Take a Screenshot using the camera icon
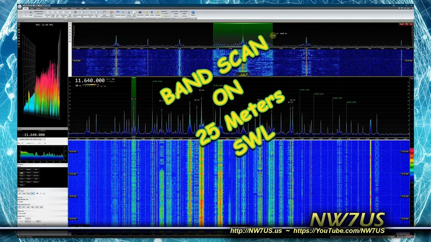This screenshot has height=242, width=431. pos(140,13)
